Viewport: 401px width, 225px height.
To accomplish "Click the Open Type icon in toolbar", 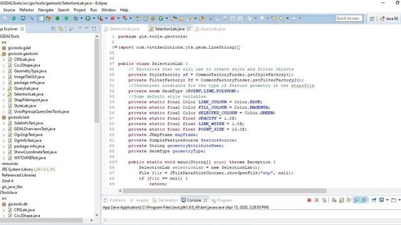I will (174, 18).
